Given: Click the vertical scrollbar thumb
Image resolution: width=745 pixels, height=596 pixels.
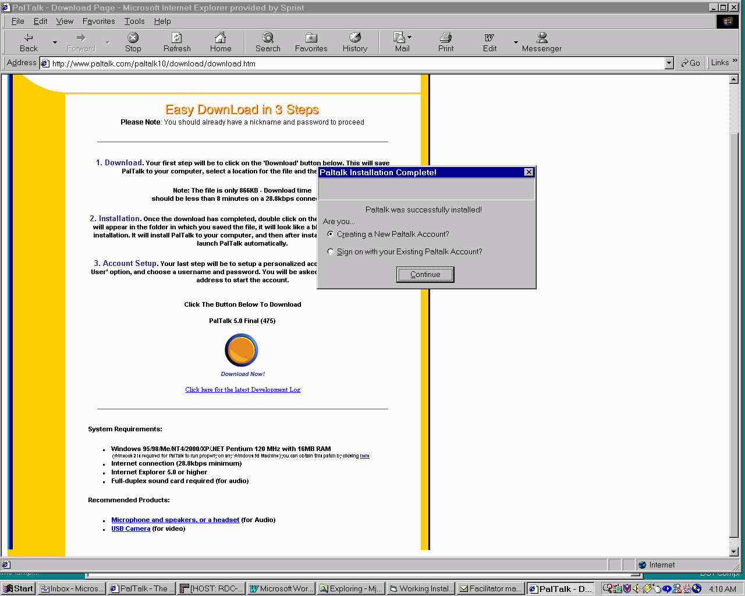Looking at the screenshot, I should (734, 335).
